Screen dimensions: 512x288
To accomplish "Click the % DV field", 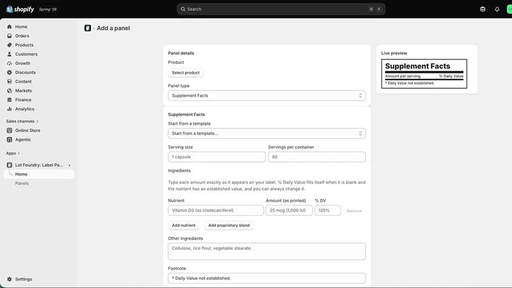I will click(x=328, y=211).
